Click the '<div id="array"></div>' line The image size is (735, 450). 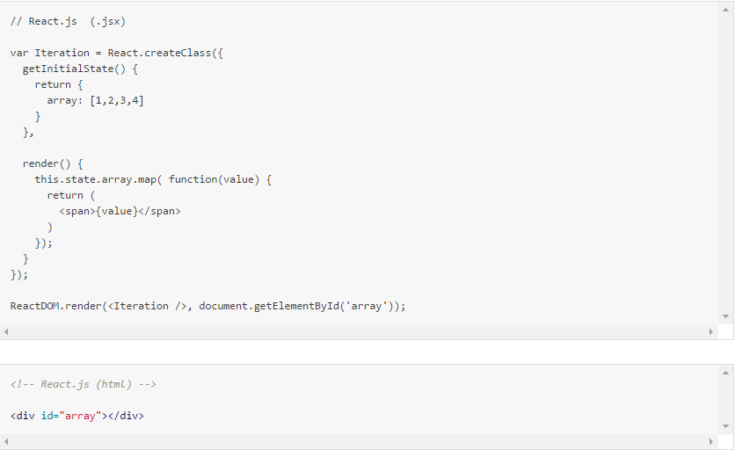tap(77, 416)
